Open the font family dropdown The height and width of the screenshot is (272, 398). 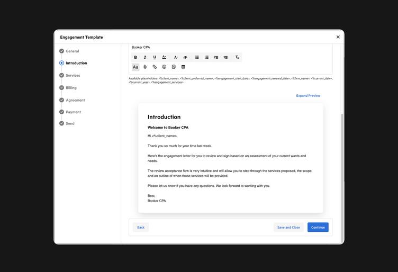click(176, 57)
